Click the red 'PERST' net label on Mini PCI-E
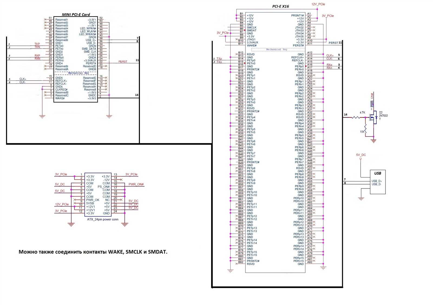The height and width of the screenshot is (305, 433). [x=123, y=61]
